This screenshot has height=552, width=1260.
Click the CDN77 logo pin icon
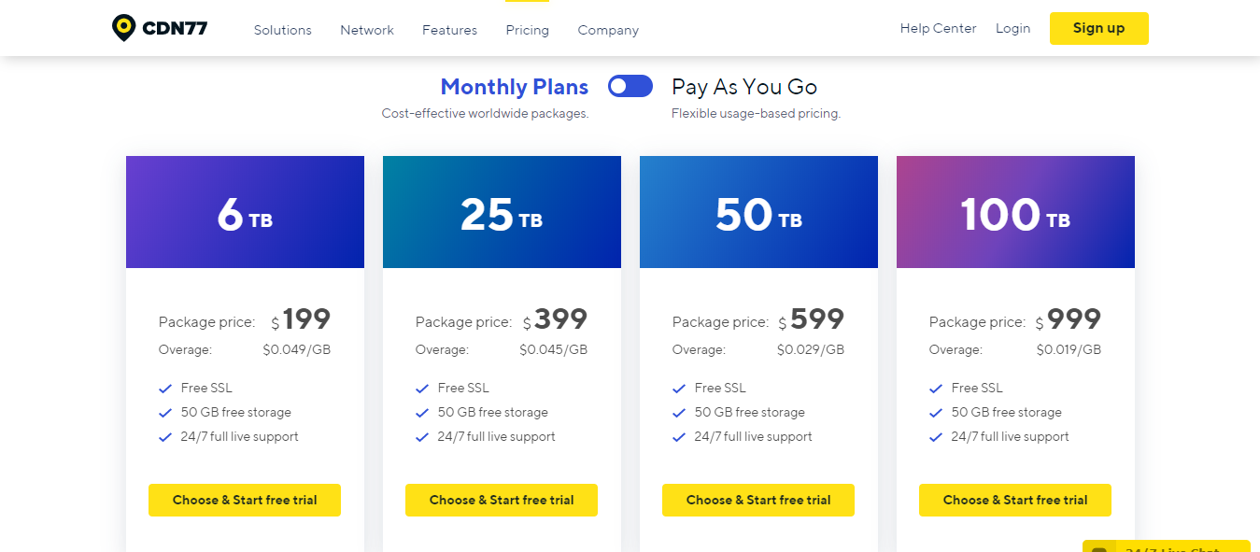pos(123,27)
